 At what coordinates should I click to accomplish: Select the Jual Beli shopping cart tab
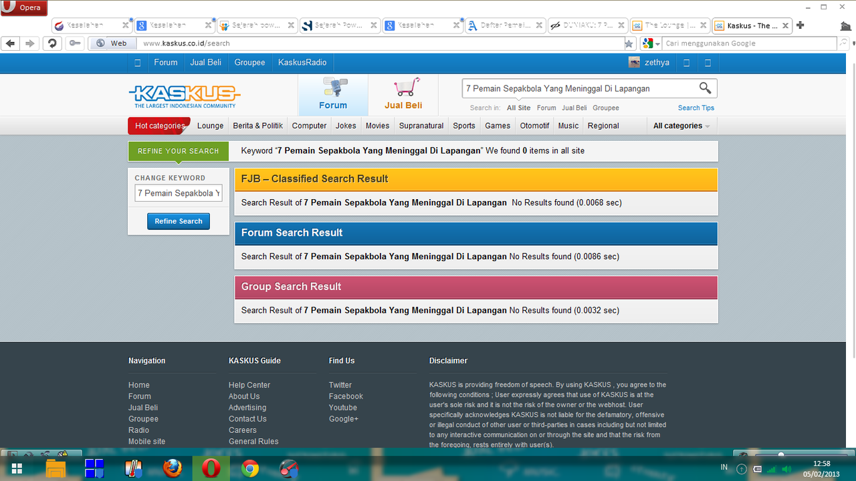click(x=403, y=94)
